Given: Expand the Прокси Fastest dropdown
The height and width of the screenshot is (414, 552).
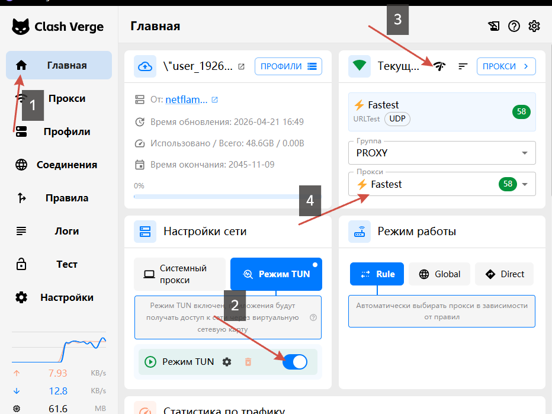Looking at the screenshot, I should coord(442,184).
